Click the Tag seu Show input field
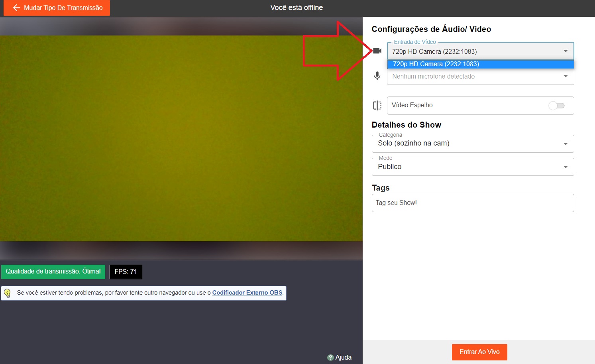Image resolution: width=595 pixels, height=364 pixels. click(x=473, y=203)
